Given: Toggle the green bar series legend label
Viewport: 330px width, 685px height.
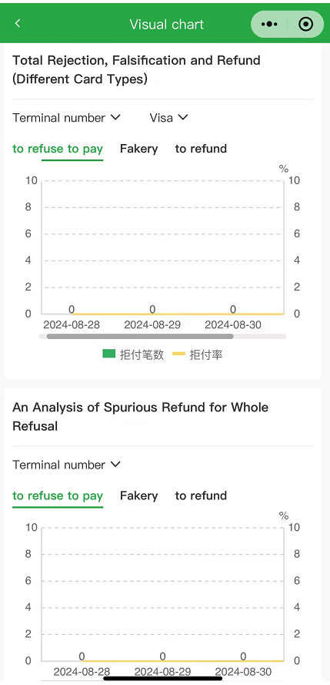Looking at the screenshot, I should 142,354.
